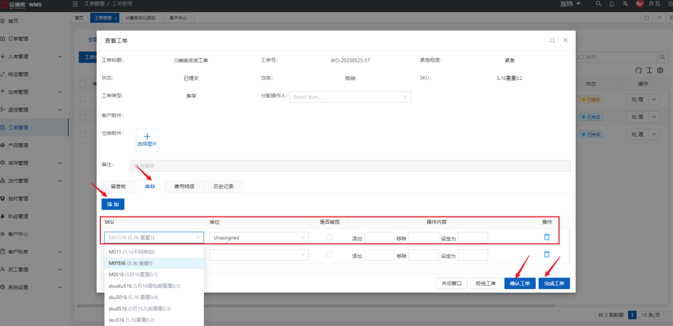Select 工单管理 in the sidebar
The height and width of the screenshot is (326, 673).
click(18, 128)
